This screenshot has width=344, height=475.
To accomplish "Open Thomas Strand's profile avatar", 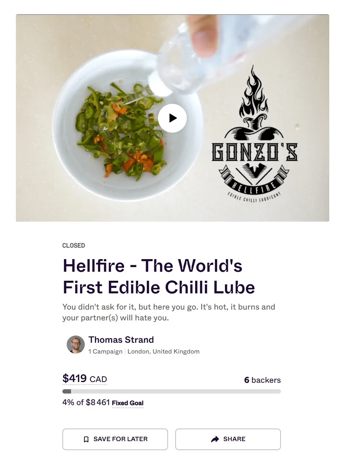I will click(x=76, y=345).
